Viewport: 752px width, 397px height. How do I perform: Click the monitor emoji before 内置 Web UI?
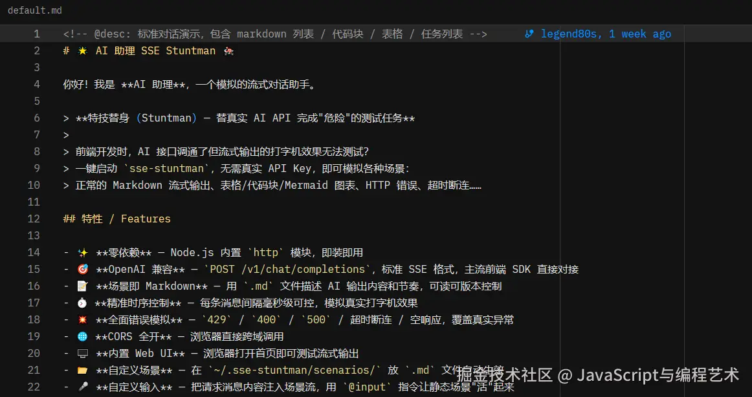(82, 354)
